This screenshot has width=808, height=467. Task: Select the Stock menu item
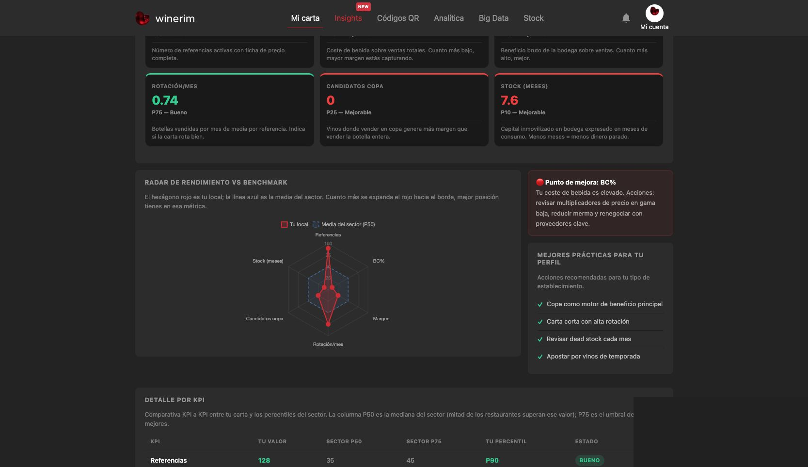[533, 18]
